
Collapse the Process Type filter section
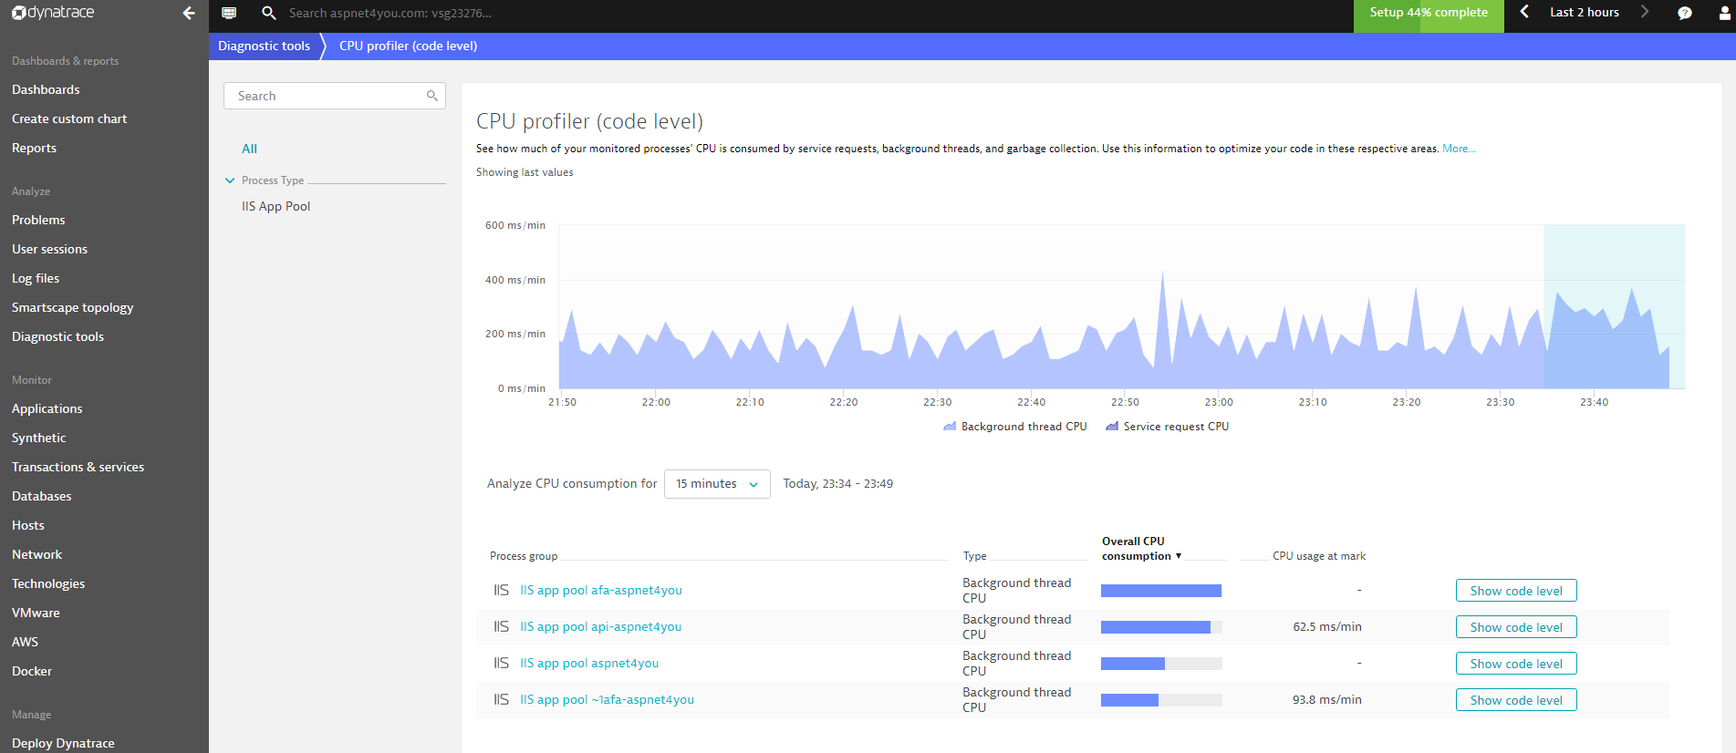click(230, 181)
